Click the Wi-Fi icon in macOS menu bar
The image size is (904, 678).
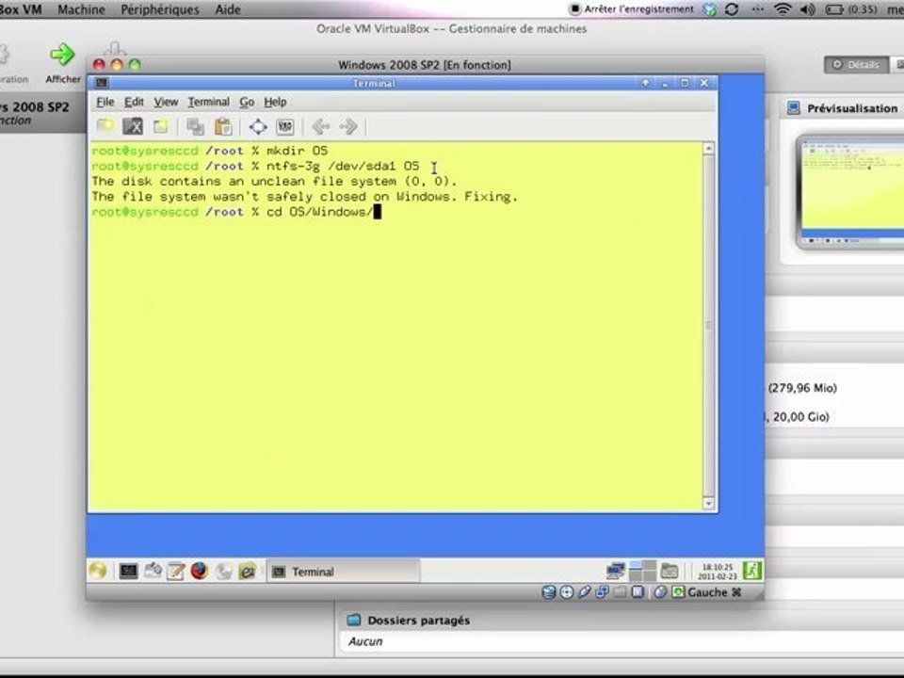(x=783, y=9)
